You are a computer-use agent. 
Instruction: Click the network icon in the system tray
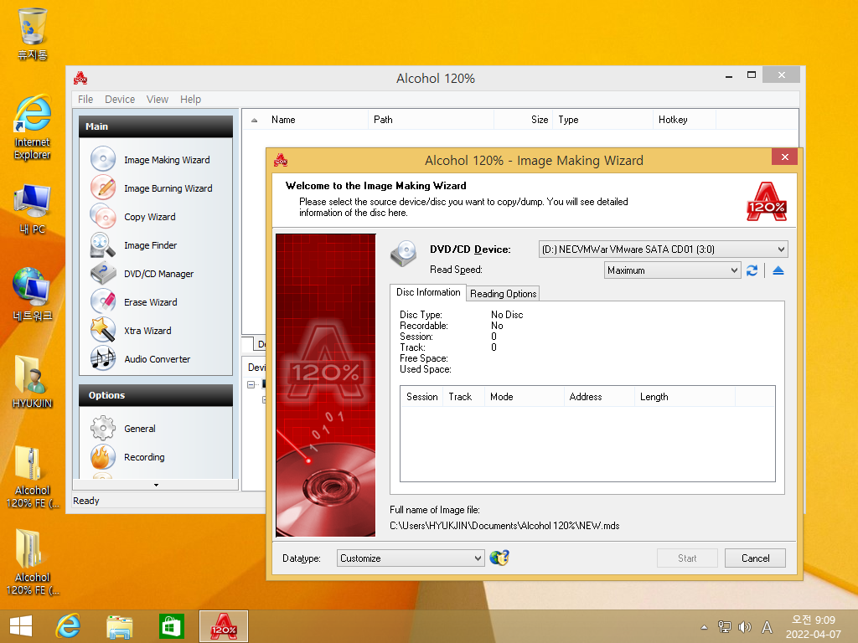tap(725, 626)
